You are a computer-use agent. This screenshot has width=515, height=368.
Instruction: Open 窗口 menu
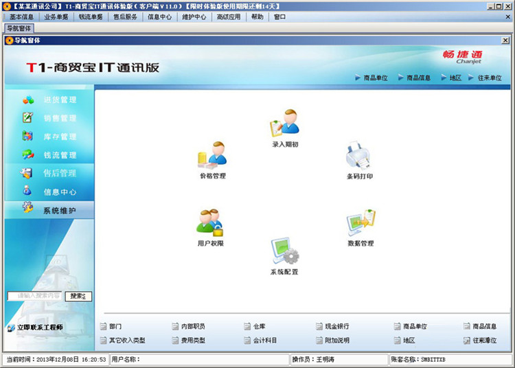point(279,16)
